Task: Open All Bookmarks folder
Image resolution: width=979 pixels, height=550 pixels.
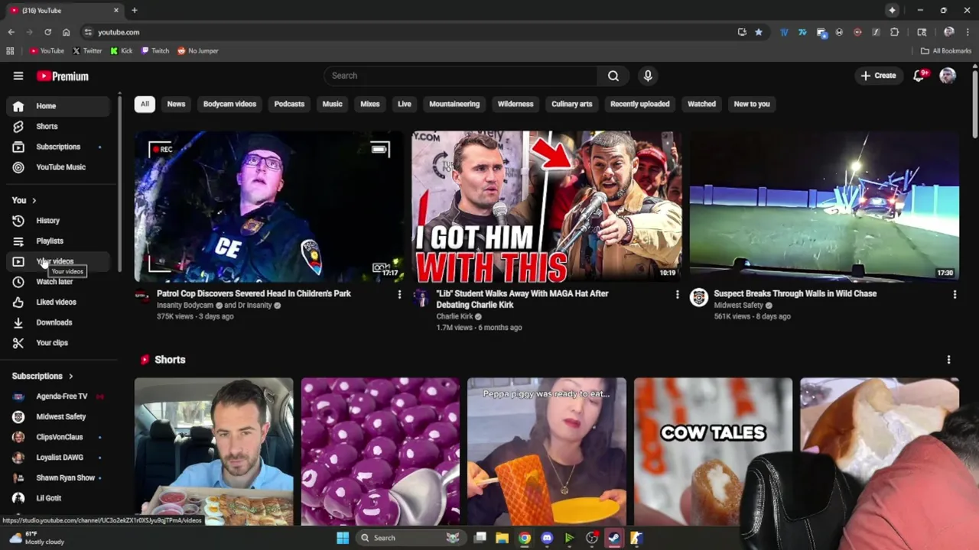Action: [946, 51]
